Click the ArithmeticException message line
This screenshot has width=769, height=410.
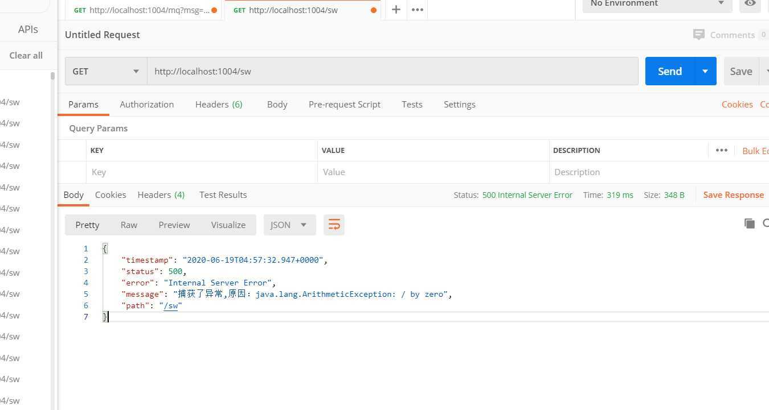pos(287,294)
